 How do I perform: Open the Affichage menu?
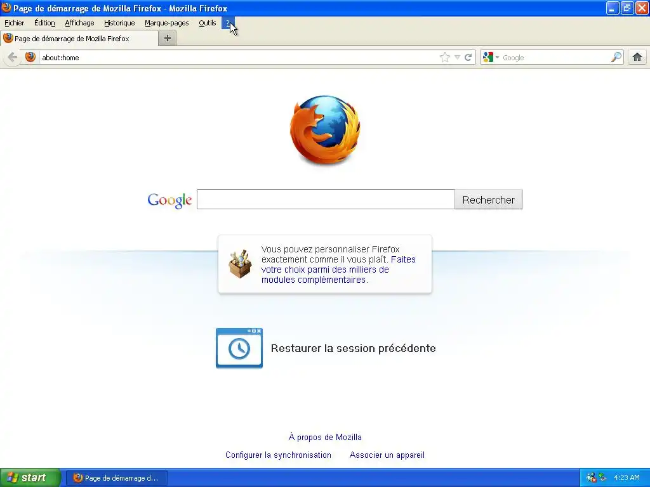(79, 23)
